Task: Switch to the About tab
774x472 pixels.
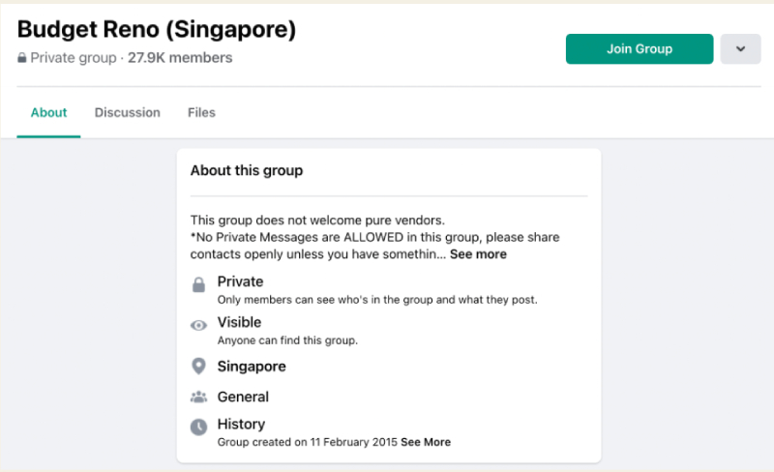Action: [48, 112]
